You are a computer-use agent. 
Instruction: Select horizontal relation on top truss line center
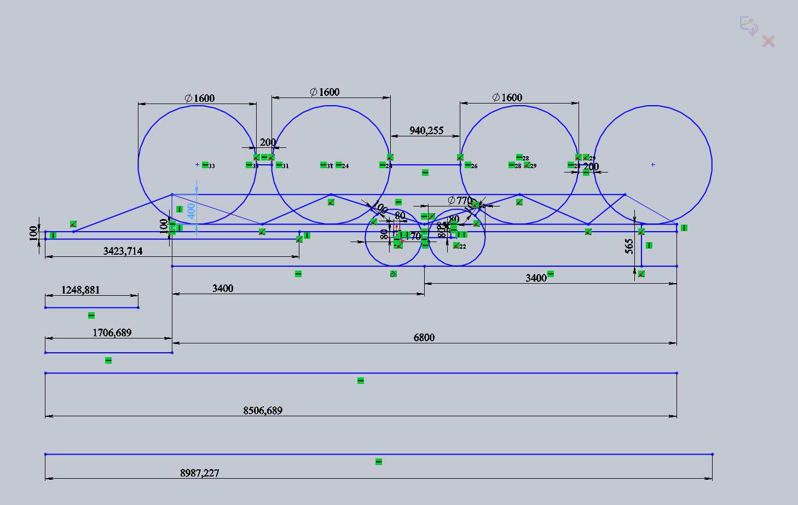click(398, 203)
